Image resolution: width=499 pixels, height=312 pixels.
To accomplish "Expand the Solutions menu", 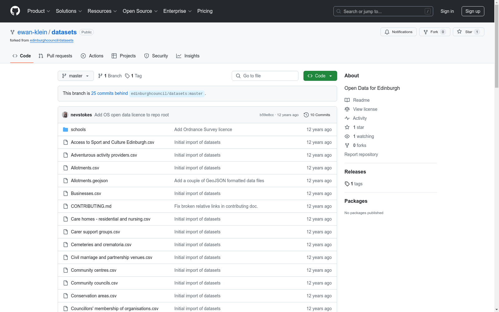I will click(69, 11).
